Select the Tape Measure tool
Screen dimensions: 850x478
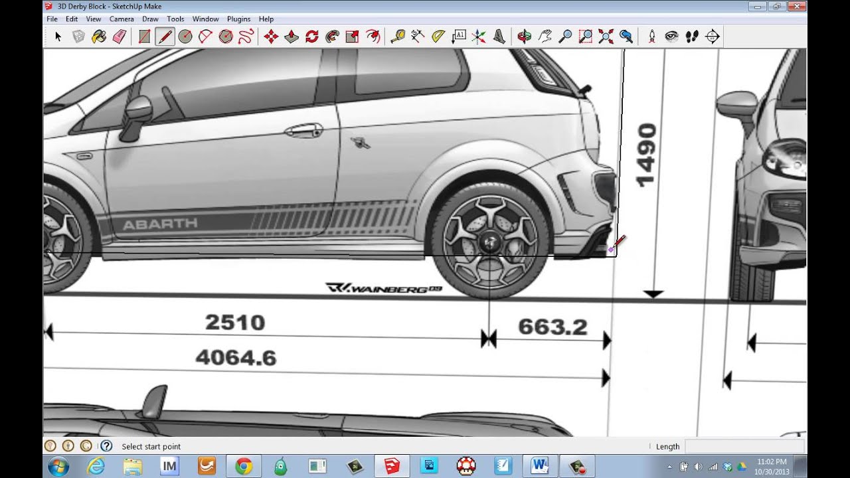pos(397,37)
